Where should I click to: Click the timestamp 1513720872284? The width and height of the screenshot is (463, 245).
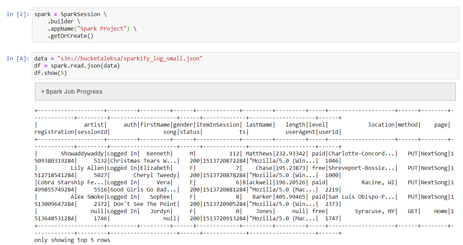click(224, 161)
